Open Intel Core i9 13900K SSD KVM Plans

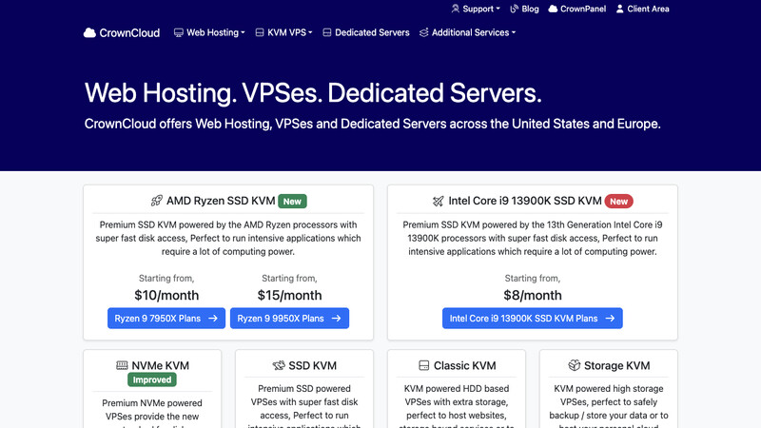click(532, 319)
